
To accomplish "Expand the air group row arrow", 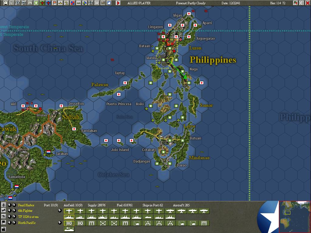I will (60, 211).
